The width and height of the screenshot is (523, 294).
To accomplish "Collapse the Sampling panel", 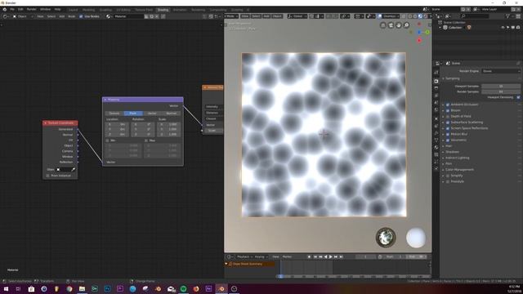I will 452,78.
